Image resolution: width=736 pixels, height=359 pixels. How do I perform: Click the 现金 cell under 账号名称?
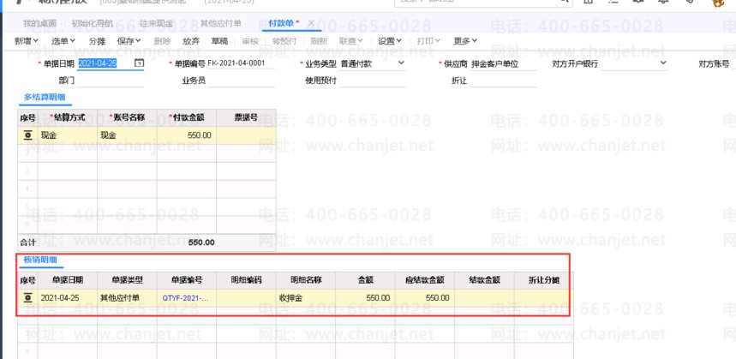pos(127,135)
